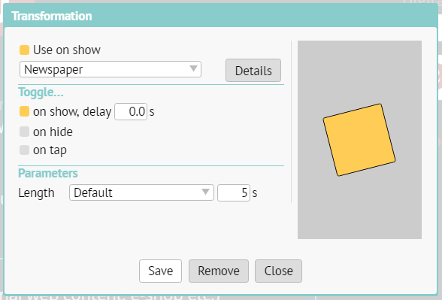442x300 pixels.
Task: Click the rotated yellow square preview
Action: pos(359,140)
